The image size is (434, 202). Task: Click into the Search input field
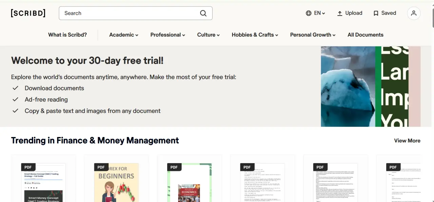[136, 13]
